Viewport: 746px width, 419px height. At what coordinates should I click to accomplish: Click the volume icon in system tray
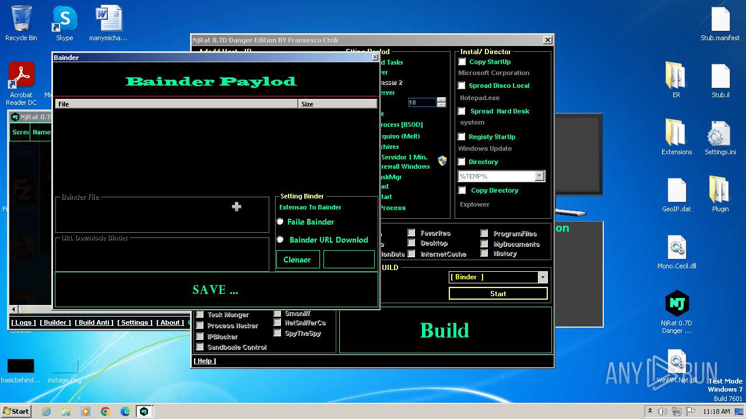(x=663, y=411)
